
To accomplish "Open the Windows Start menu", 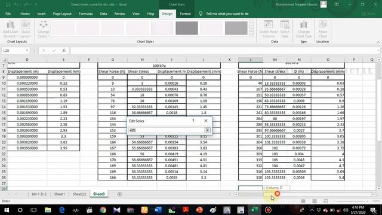I will 7,210.
